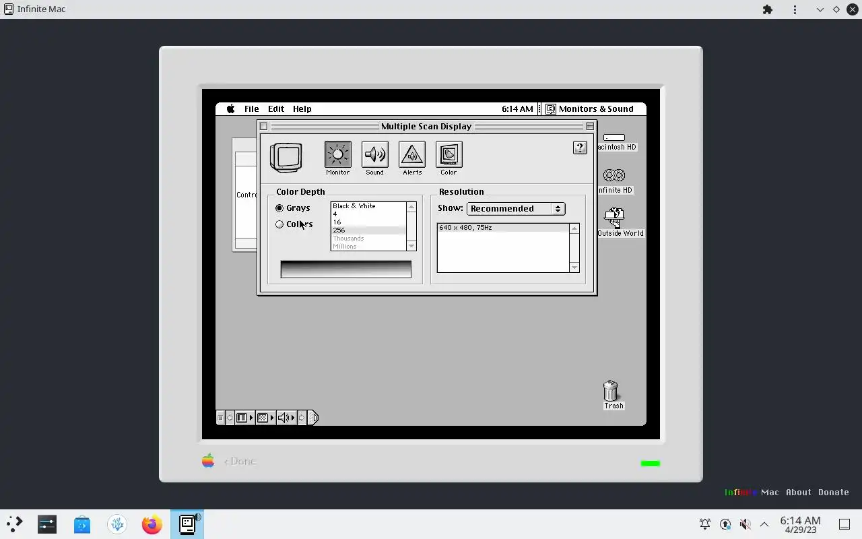
Task: Click window collapse box of Multiple Scan Display
Action: [590, 126]
